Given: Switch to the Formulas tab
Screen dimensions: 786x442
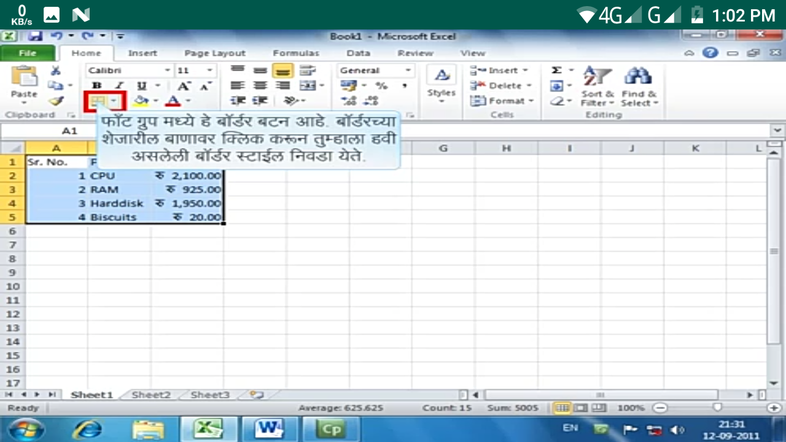Looking at the screenshot, I should (296, 53).
